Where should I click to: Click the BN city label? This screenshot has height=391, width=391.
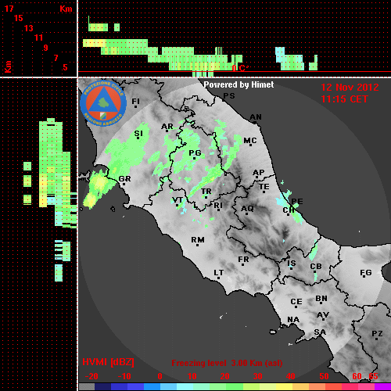click(x=321, y=299)
